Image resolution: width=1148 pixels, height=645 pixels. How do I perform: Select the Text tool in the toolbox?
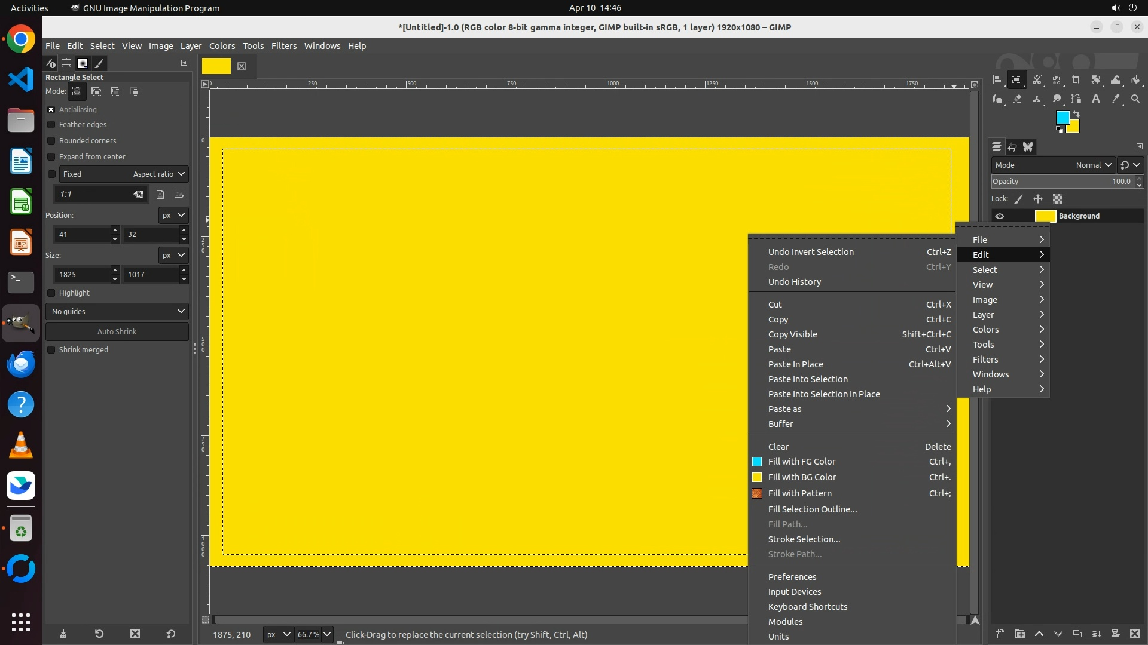1096,99
